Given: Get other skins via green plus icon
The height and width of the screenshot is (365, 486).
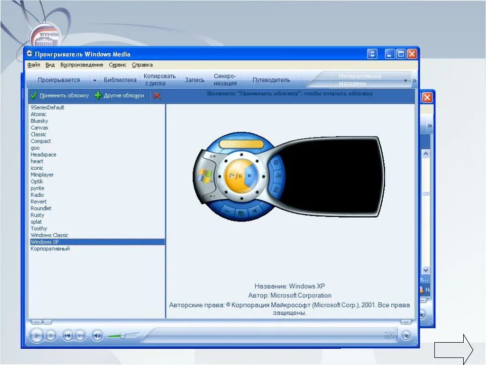Looking at the screenshot, I should 119,96.
